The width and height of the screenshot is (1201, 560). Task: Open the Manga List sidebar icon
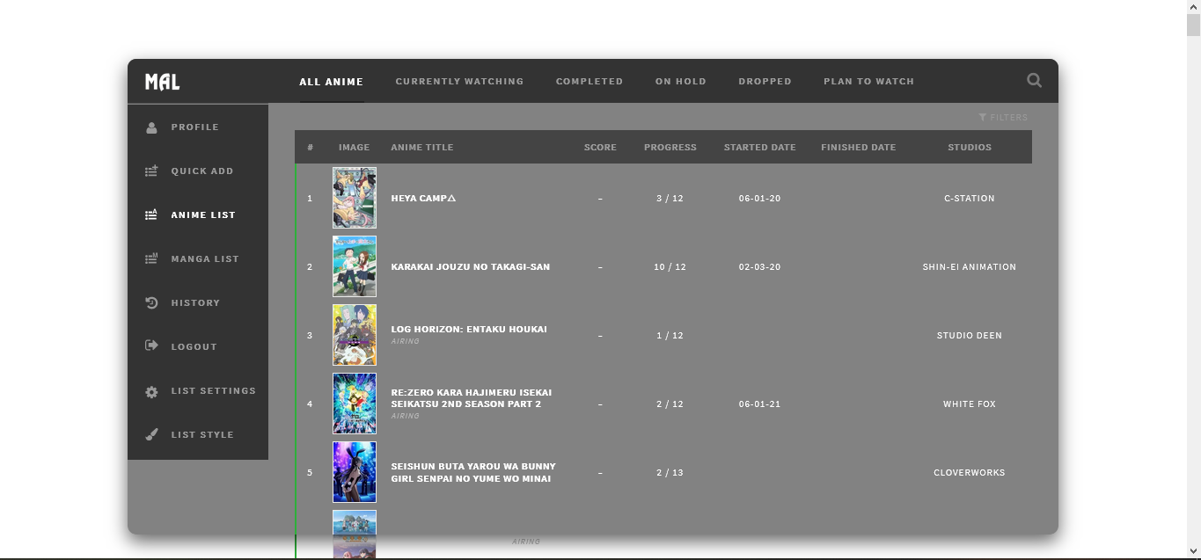[151, 258]
